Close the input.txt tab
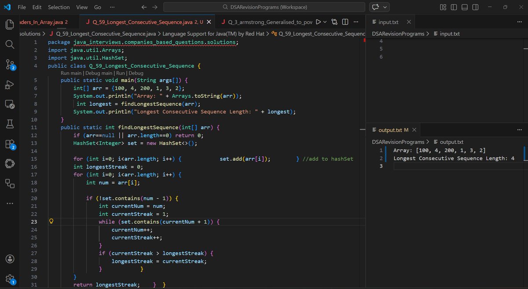 tap(409, 22)
